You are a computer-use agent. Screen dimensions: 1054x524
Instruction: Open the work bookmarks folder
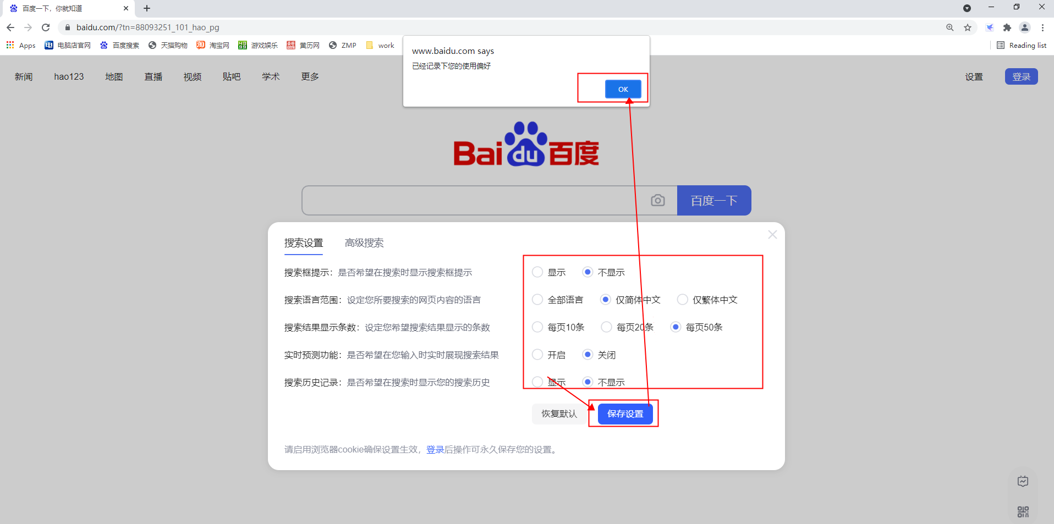tap(380, 45)
